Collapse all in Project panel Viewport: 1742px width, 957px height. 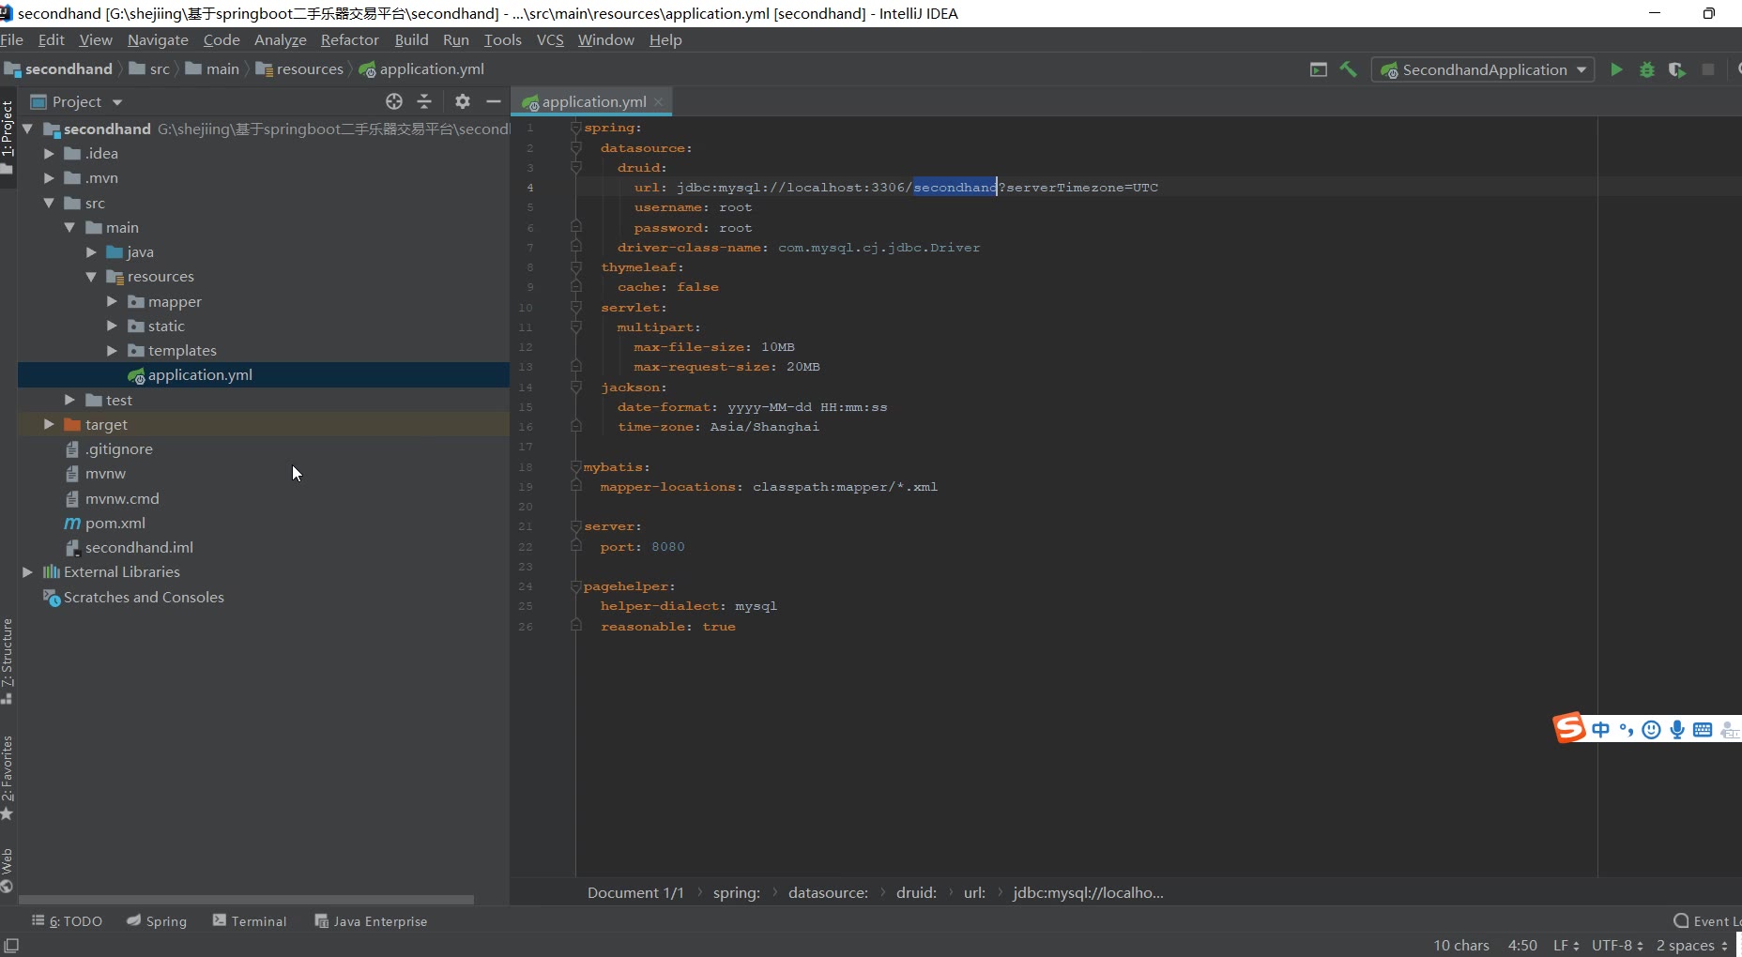click(x=424, y=101)
